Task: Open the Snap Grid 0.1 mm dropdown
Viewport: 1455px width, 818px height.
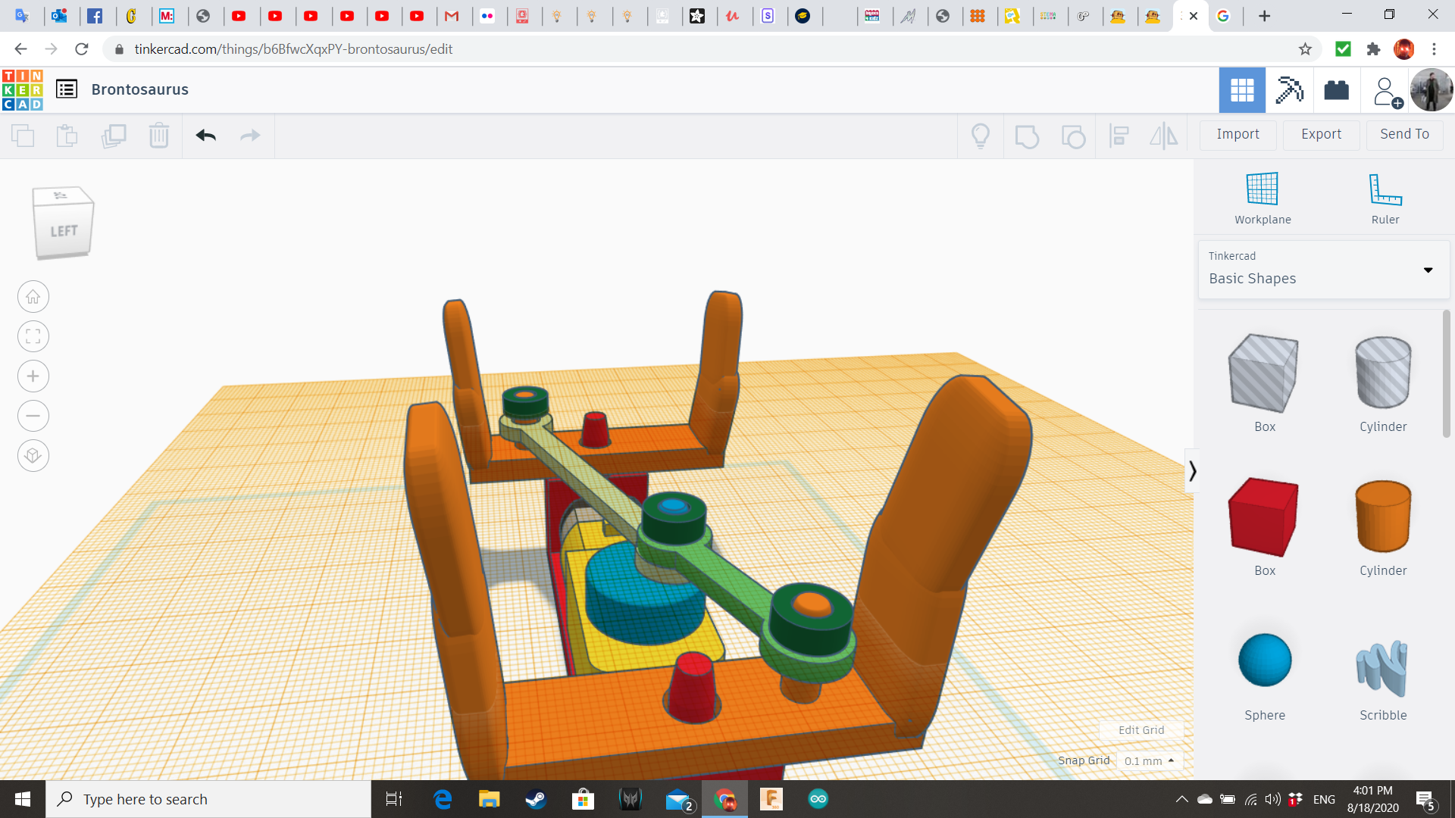Action: coord(1149,761)
